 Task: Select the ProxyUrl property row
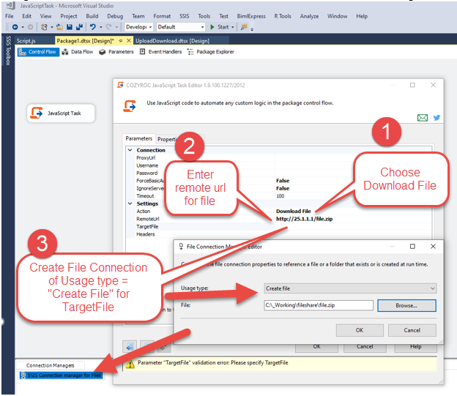point(280,158)
